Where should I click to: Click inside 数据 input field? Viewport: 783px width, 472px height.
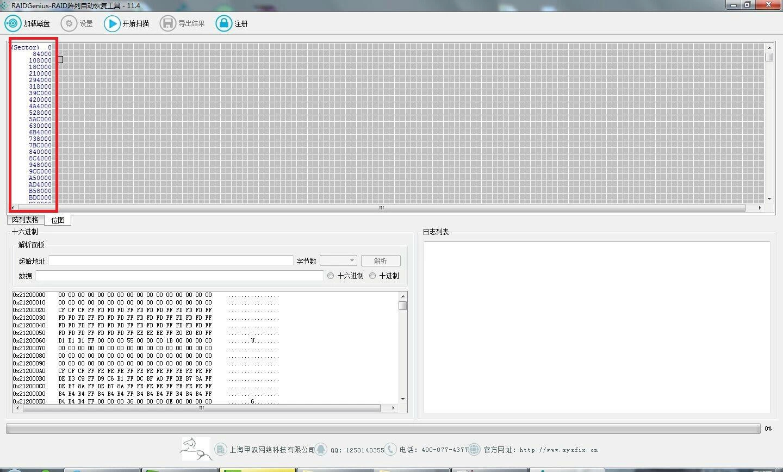point(179,276)
